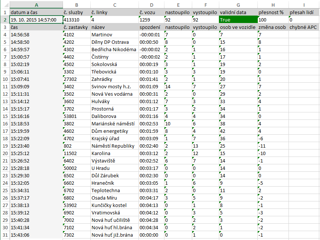Click stop name Martinov
This screenshot has width=320, height=240.
(x=115, y=34)
